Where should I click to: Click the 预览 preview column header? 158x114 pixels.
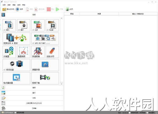click(72, 14)
